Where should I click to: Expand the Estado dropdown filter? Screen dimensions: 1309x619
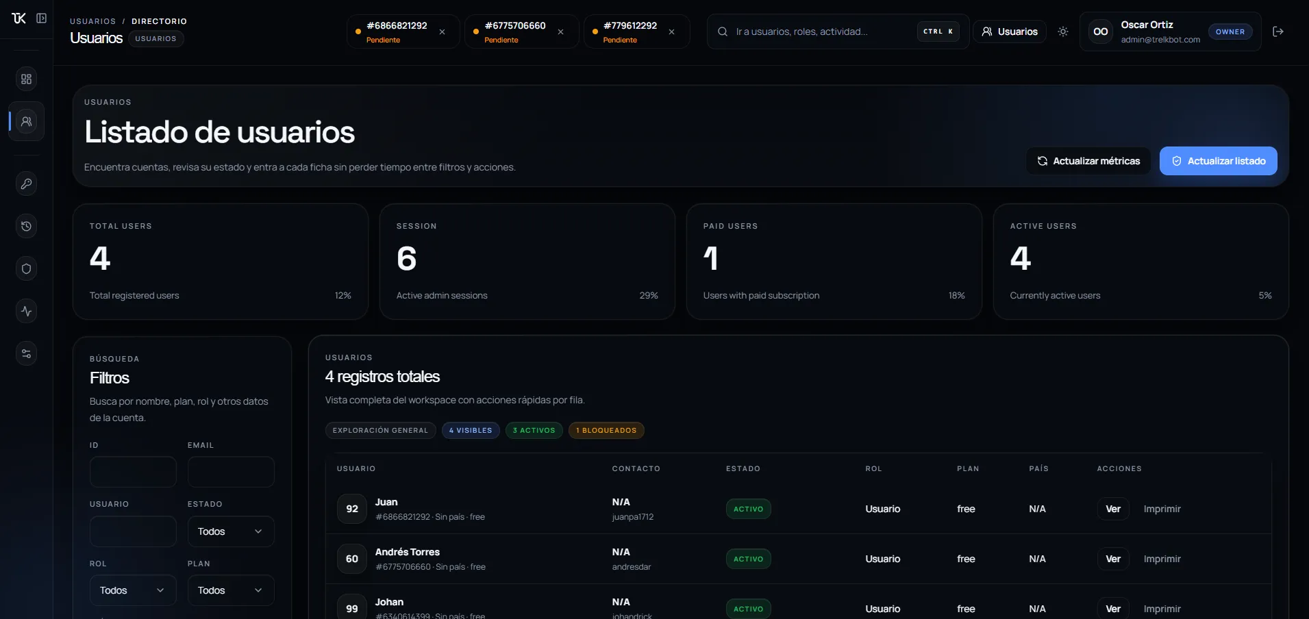click(x=231, y=531)
